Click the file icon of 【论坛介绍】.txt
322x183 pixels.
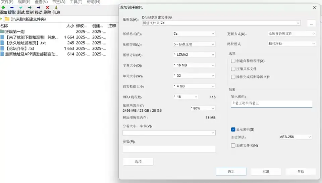click(x=2, y=48)
